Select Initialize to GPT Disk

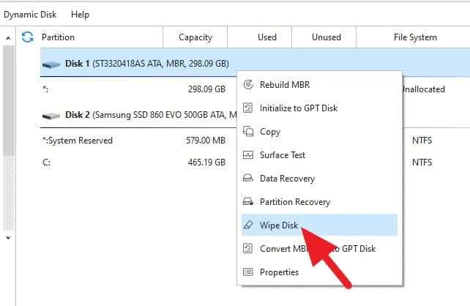point(319,108)
